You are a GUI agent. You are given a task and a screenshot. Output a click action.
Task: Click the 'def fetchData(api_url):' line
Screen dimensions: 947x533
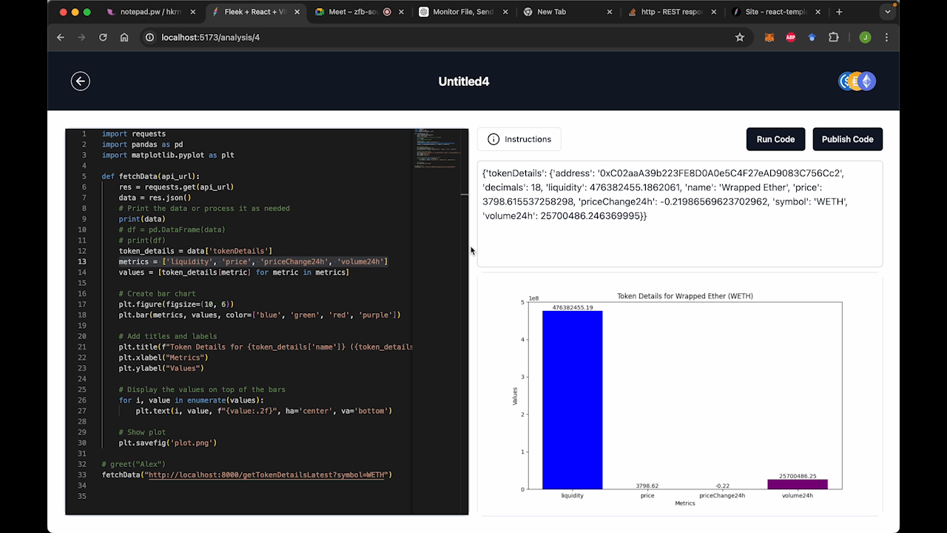(151, 176)
